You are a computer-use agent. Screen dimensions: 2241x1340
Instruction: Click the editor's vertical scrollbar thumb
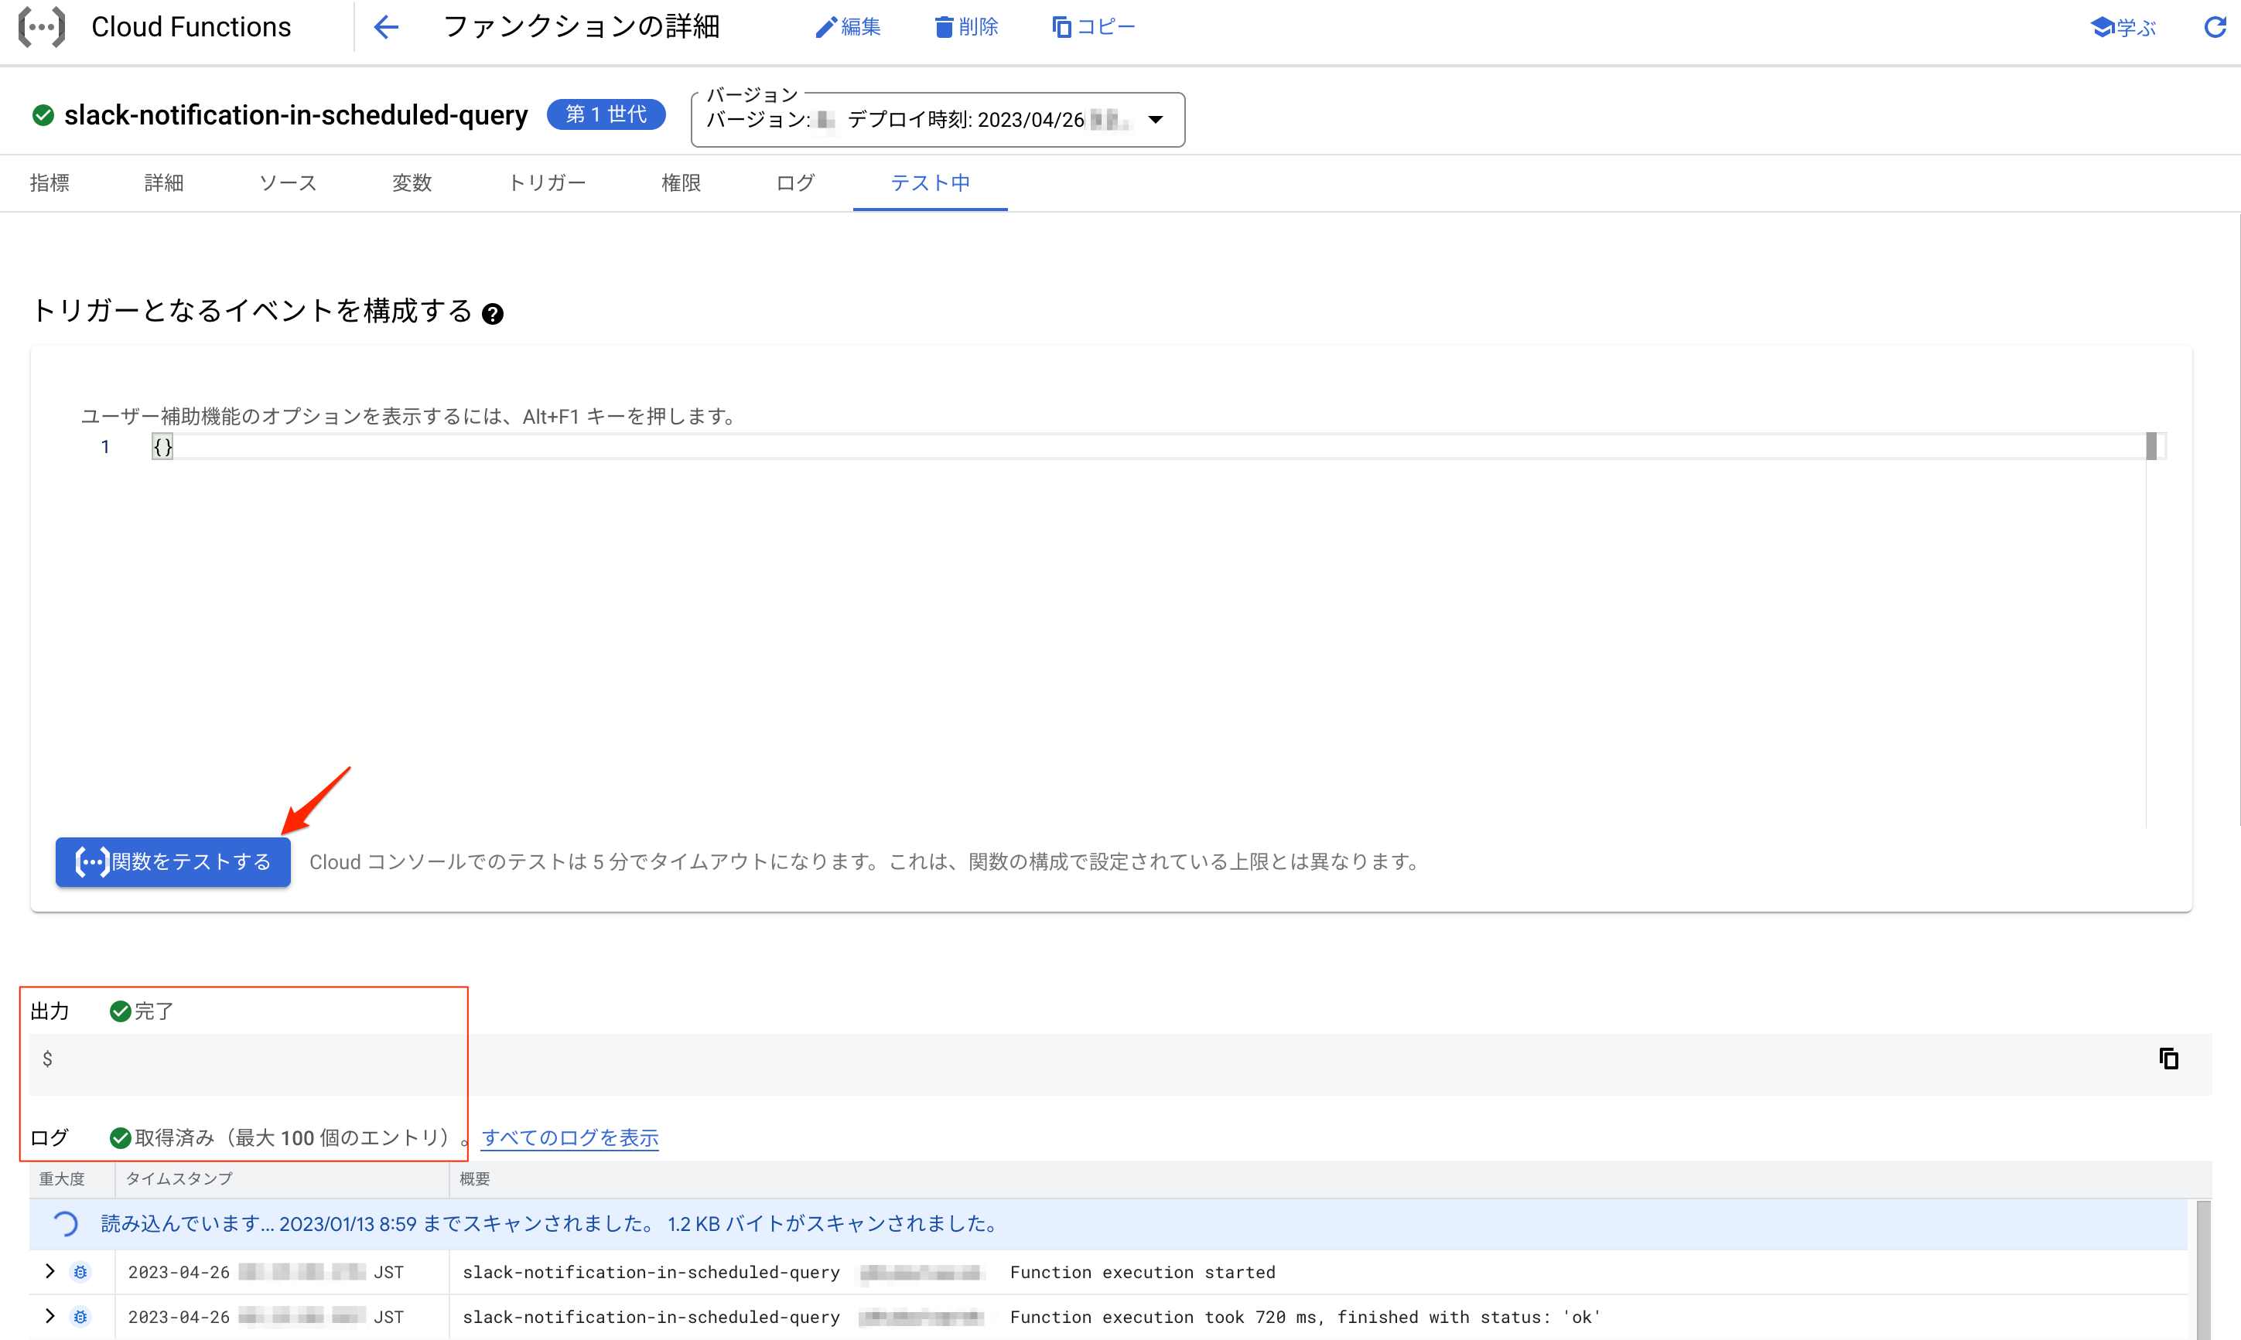(x=2151, y=446)
